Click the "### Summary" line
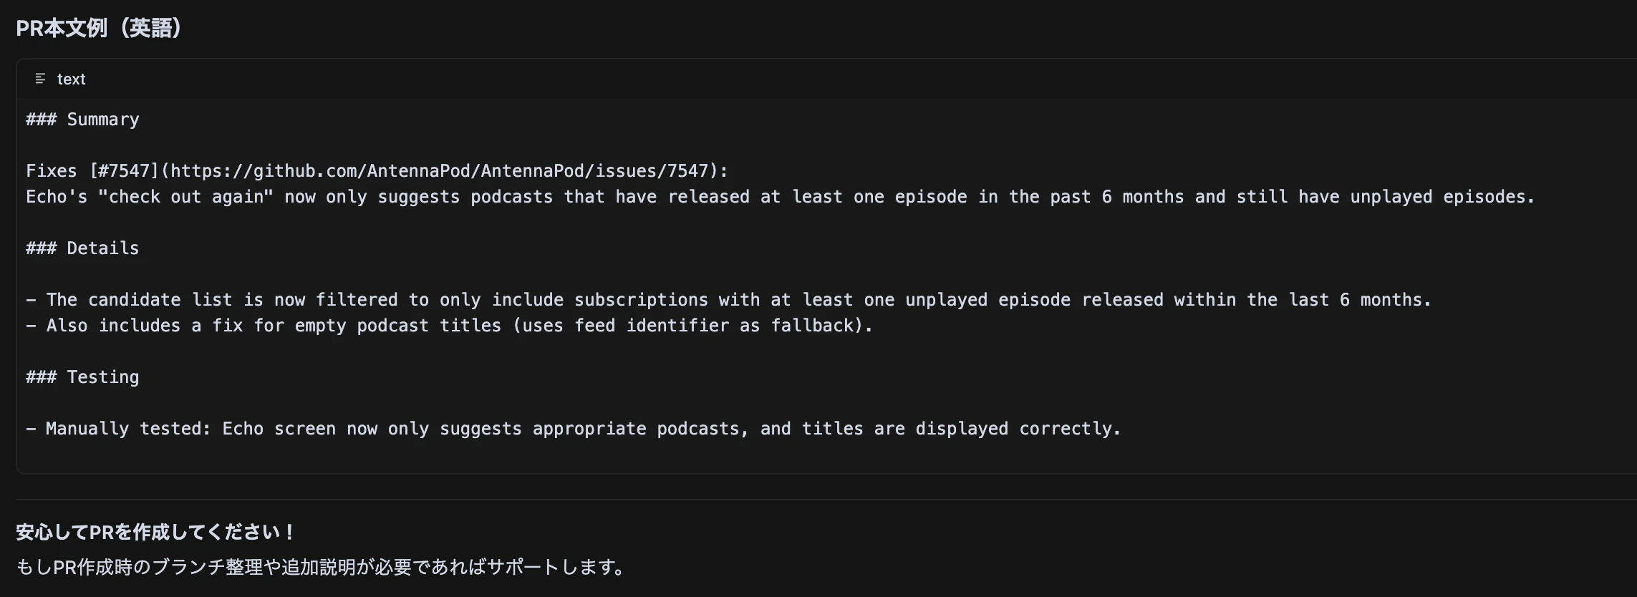The image size is (1637, 597). pos(82,120)
